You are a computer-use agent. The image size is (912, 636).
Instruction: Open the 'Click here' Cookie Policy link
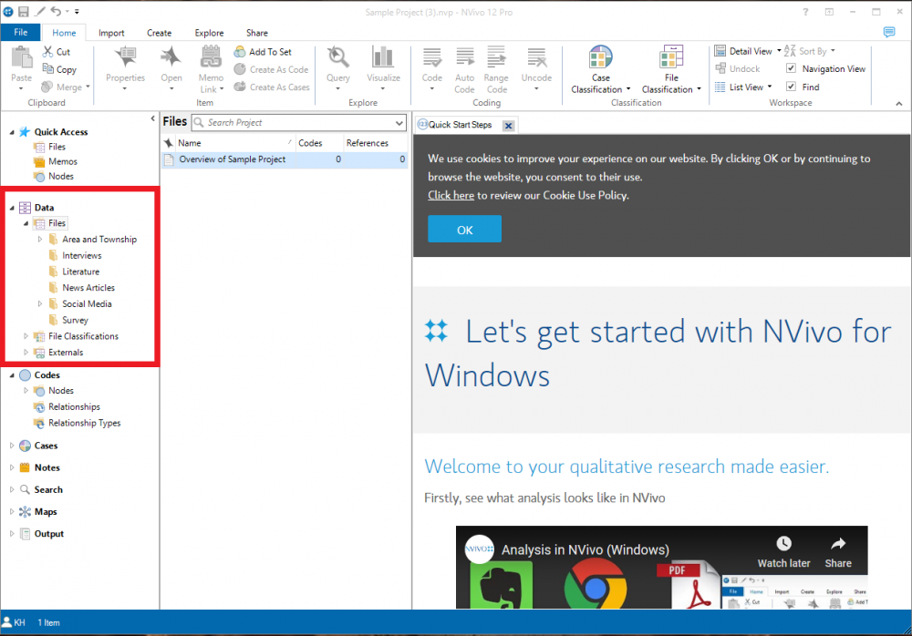[451, 195]
